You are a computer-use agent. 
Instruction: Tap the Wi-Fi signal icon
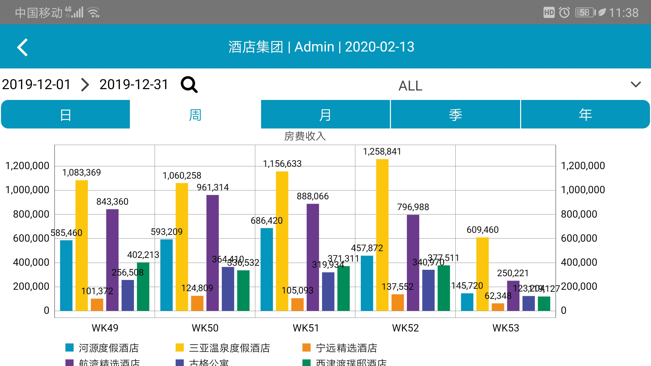pyautogui.click(x=93, y=13)
